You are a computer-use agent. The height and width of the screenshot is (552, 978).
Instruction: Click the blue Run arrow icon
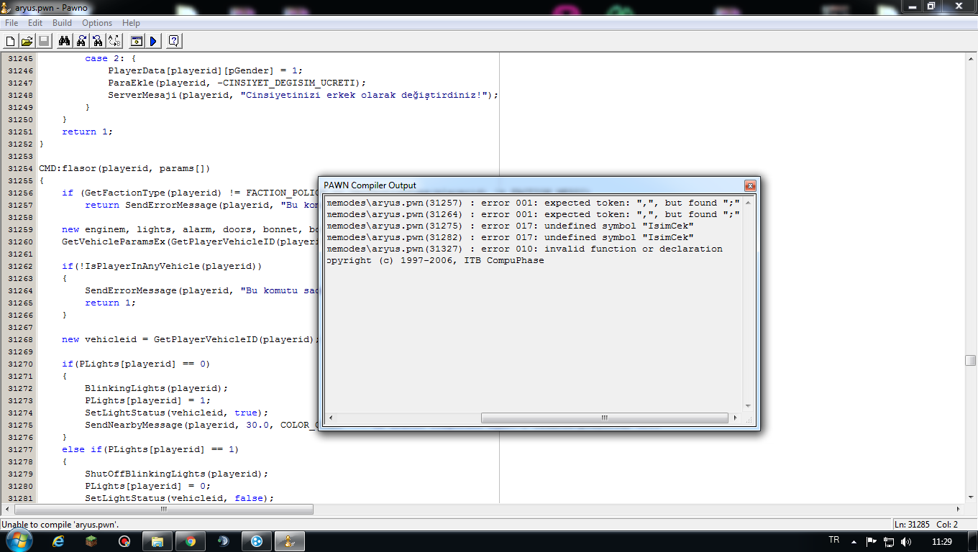tap(152, 41)
